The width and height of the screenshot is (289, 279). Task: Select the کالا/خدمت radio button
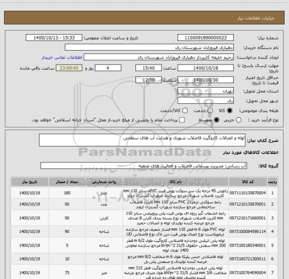pos(185,111)
